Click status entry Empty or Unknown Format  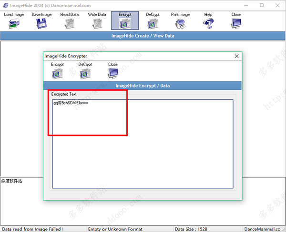(115, 229)
